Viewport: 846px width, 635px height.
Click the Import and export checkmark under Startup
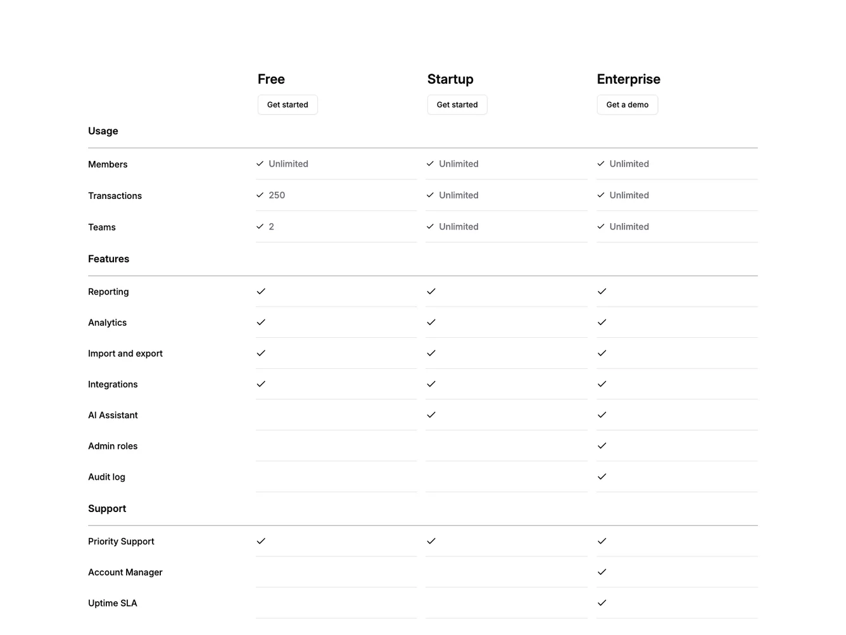[431, 353]
